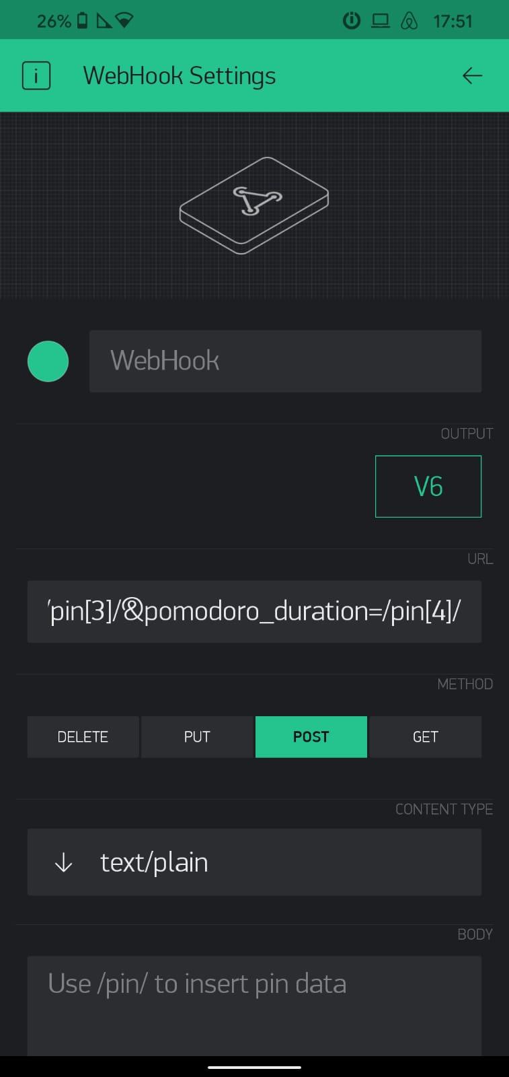Screen dimensions: 509x1077
Task: Tap the laptop icon in the status bar
Action: coord(380,21)
